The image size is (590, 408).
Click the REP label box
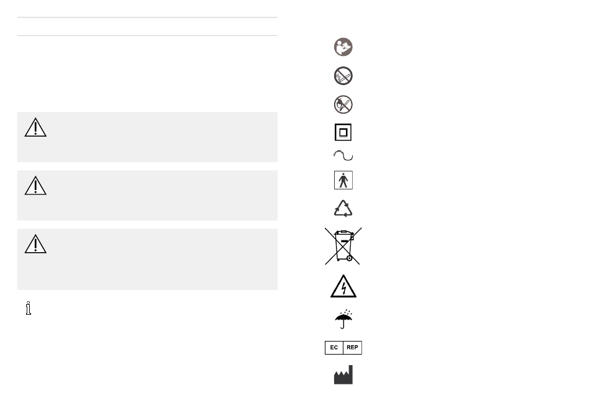[x=353, y=347]
